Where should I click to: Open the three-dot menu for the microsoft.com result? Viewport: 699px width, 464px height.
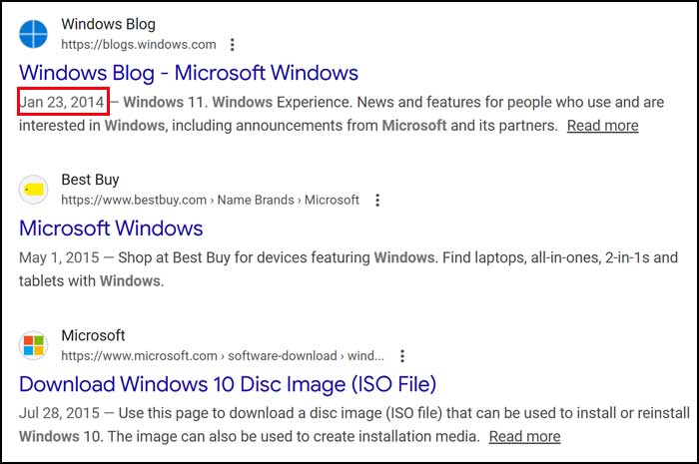tap(402, 356)
